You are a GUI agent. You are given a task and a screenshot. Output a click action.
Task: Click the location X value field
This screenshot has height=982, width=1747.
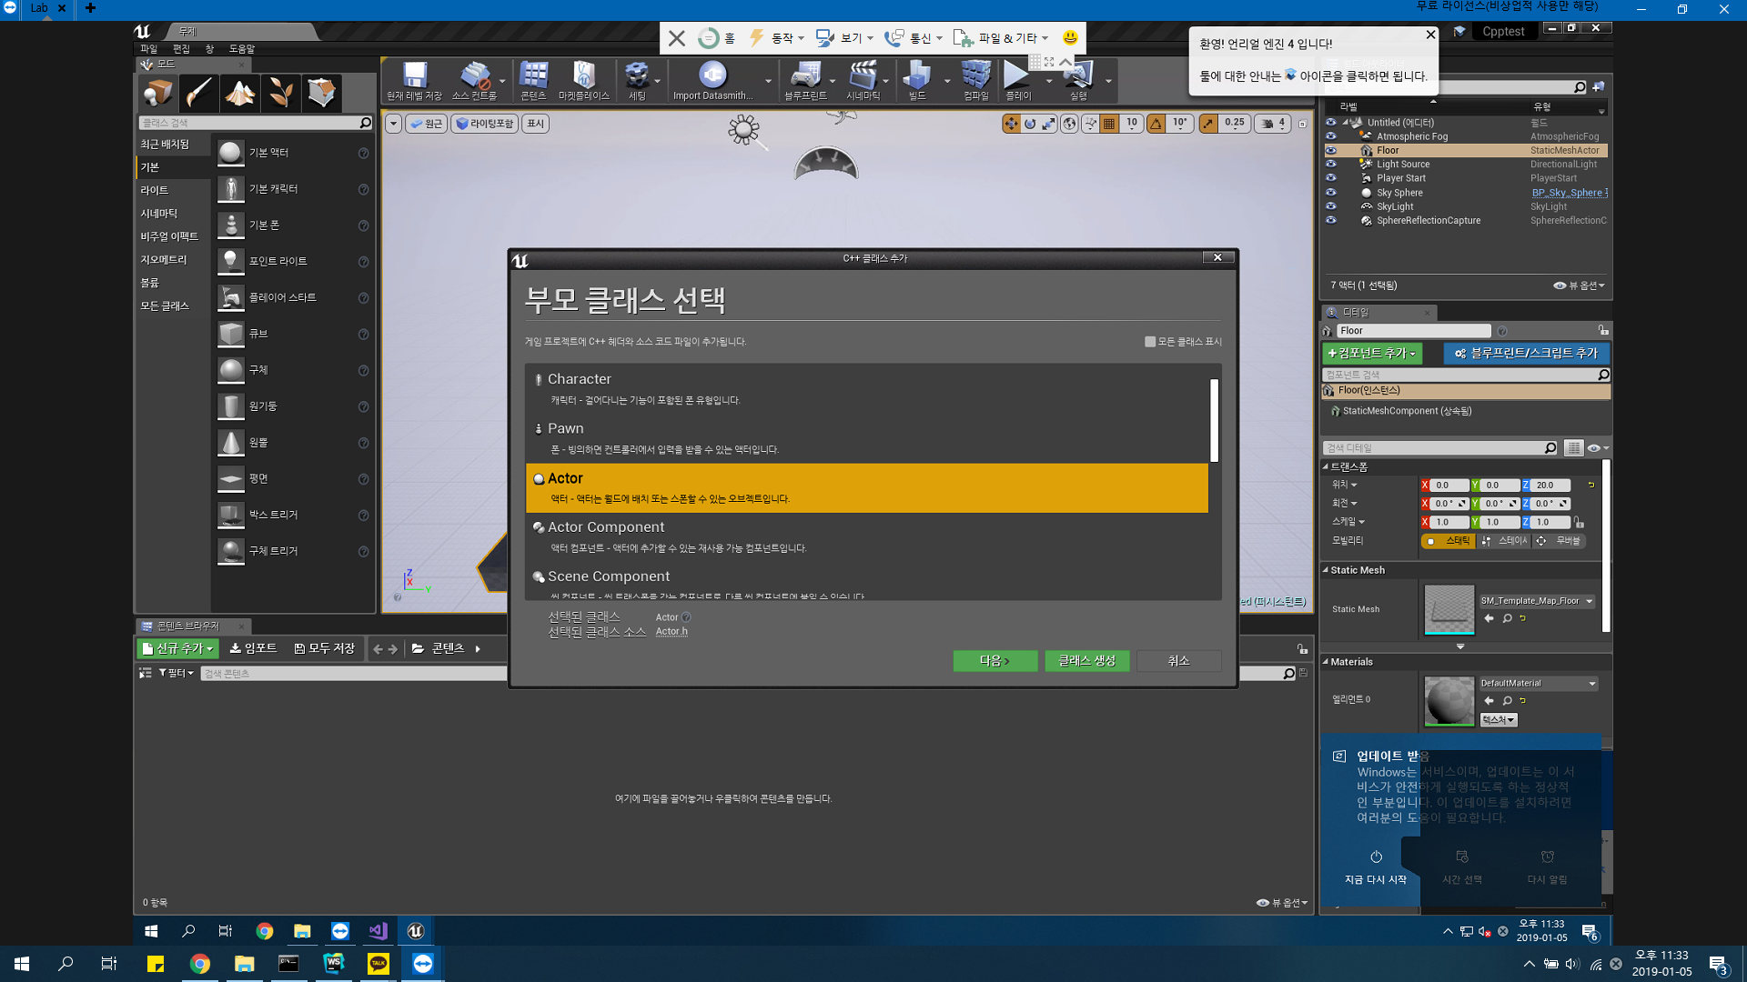1450,486
